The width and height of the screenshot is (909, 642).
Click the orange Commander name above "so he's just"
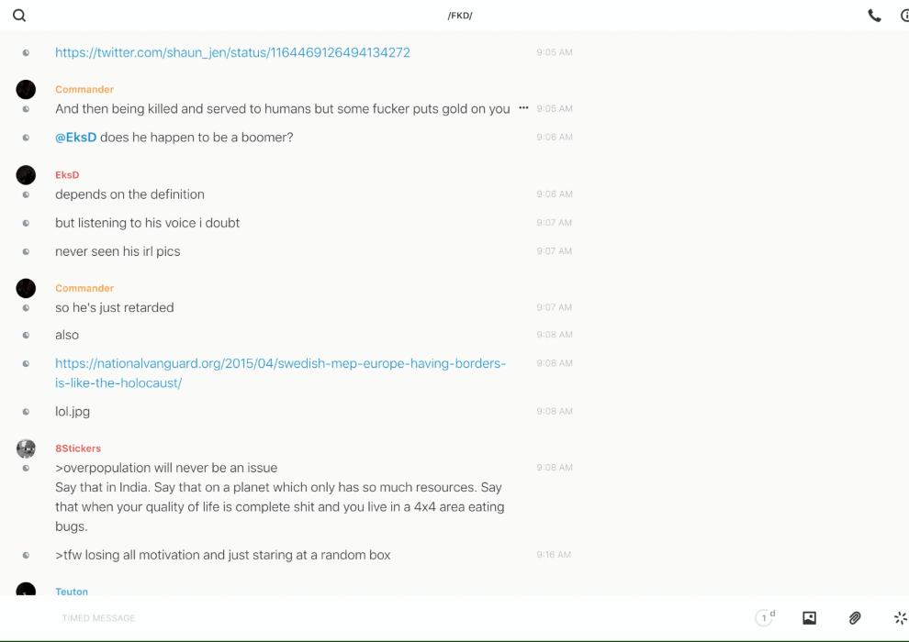(x=84, y=288)
